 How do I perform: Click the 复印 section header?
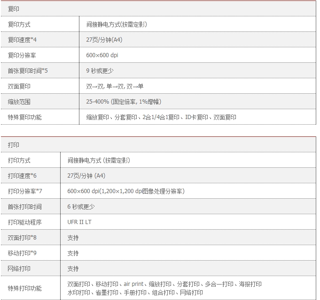coord(14,9)
